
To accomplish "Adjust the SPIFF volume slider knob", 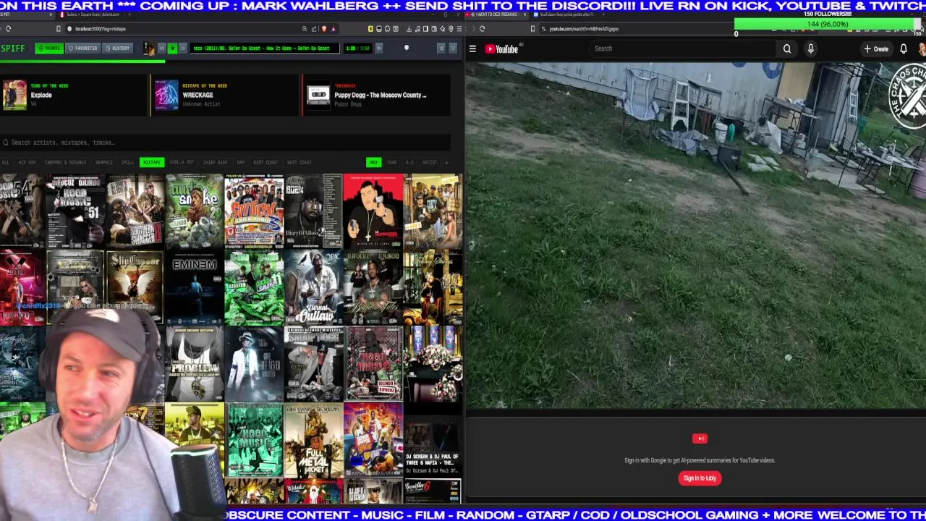I will coord(407,47).
